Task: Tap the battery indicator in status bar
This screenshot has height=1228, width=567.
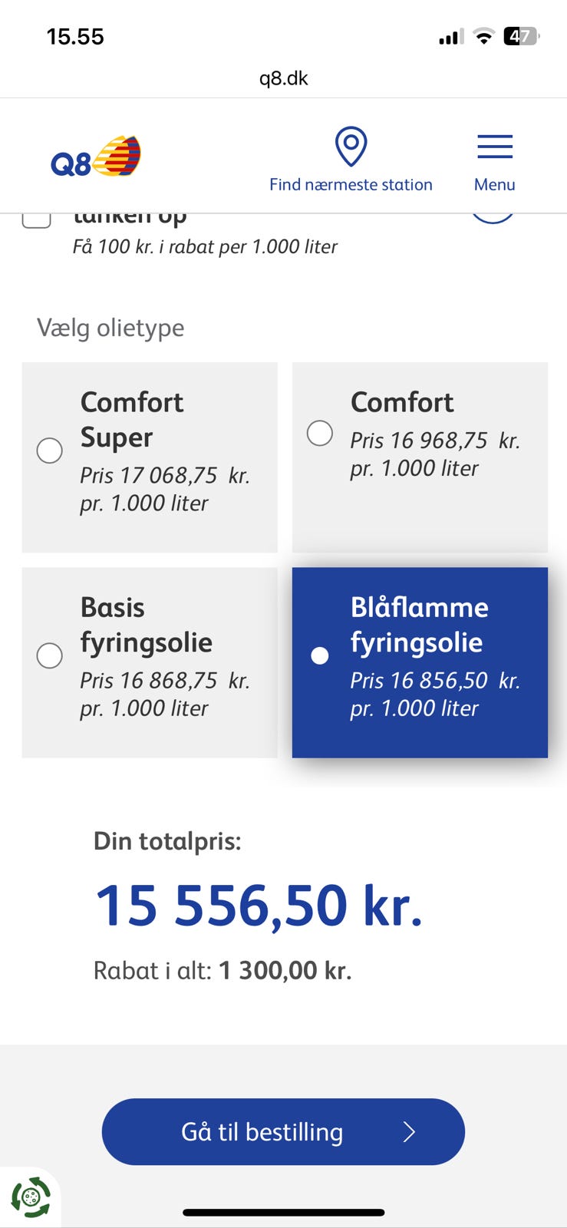Action: click(x=521, y=36)
